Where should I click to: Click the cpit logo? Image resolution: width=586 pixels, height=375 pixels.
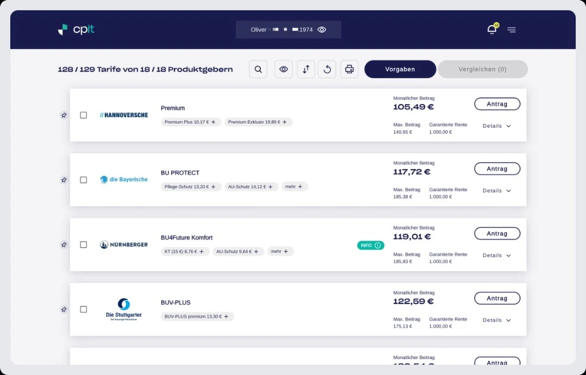(76, 30)
